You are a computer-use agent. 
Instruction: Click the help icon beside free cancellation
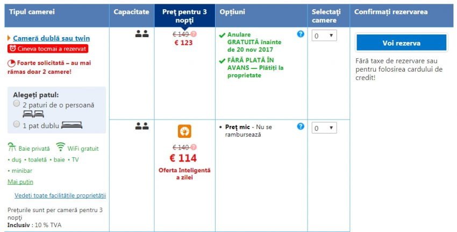(x=301, y=34)
